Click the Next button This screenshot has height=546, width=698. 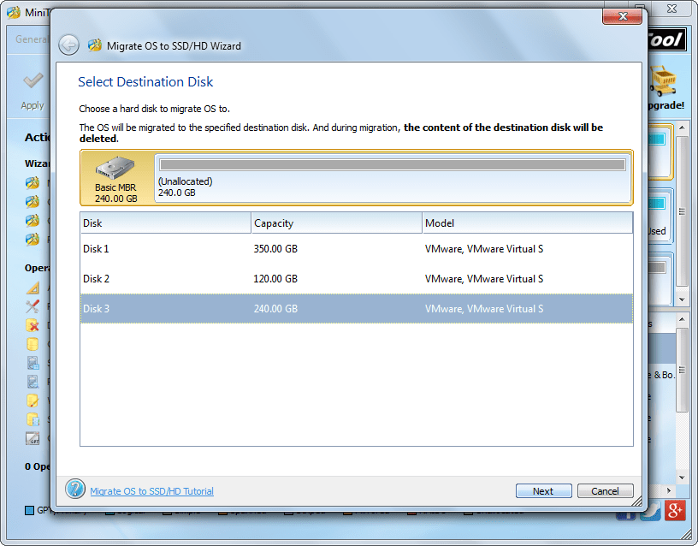coord(543,490)
